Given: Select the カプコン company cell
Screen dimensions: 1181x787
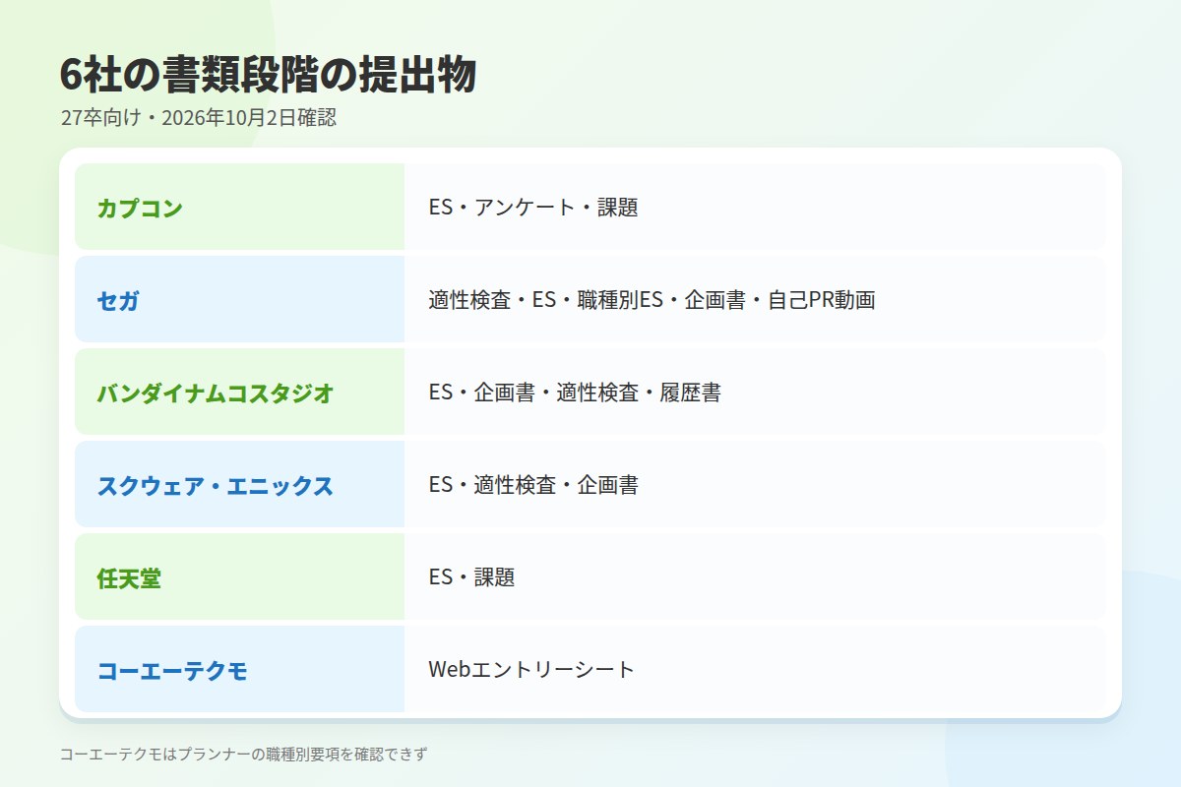Looking at the screenshot, I should [239, 207].
